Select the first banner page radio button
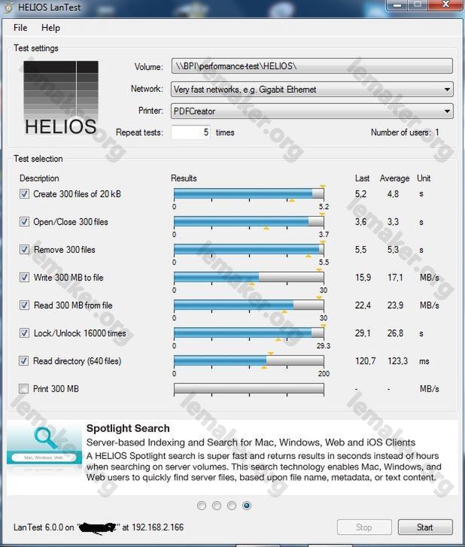This screenshot has width=465, height=547. [202, 506]
